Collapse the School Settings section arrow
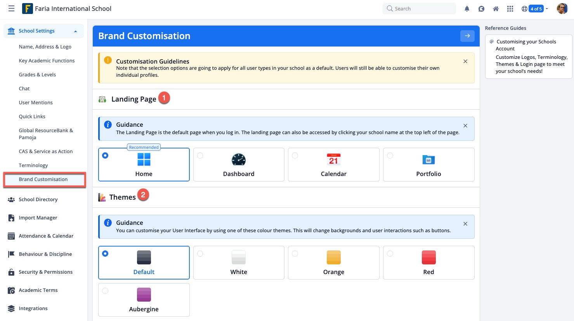 pyautogui.click(x=76, y=31)
